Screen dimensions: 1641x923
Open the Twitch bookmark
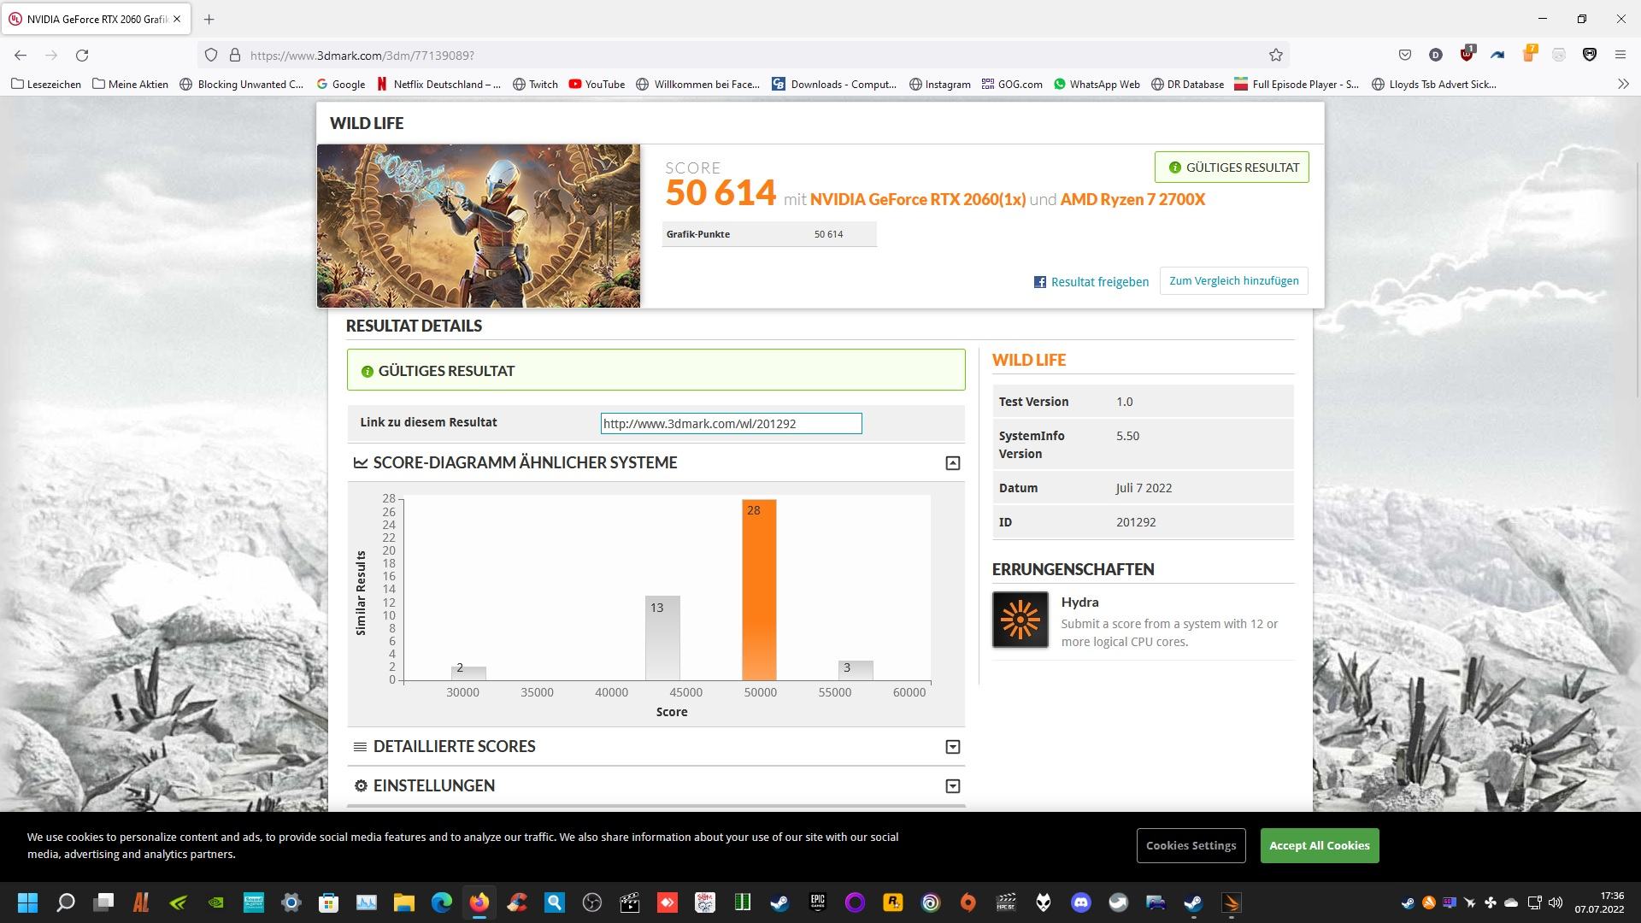tap(535, 84)
